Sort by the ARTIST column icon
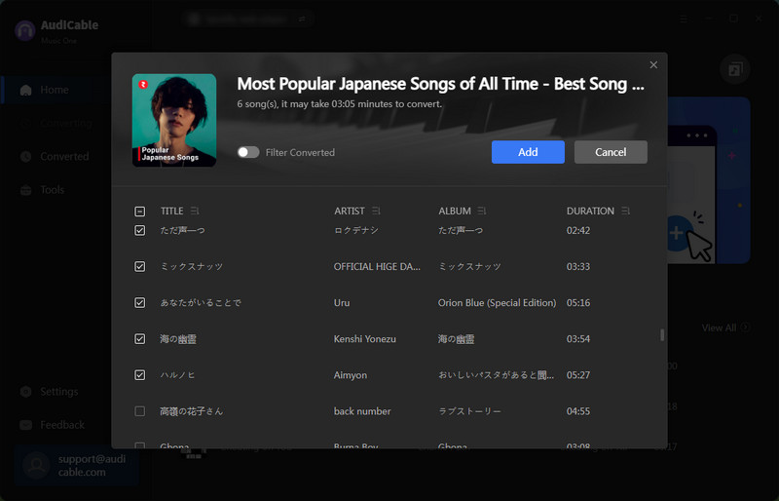The image size is (779, 501). coord(376,211)
